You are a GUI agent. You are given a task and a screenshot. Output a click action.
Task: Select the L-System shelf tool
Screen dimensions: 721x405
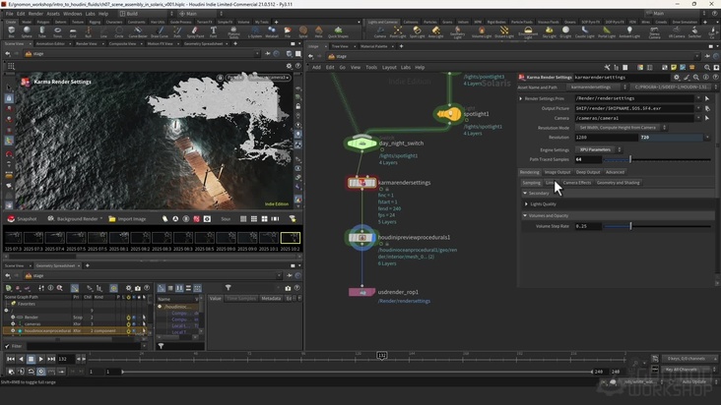pyautogui.click(x=255, y=31)
